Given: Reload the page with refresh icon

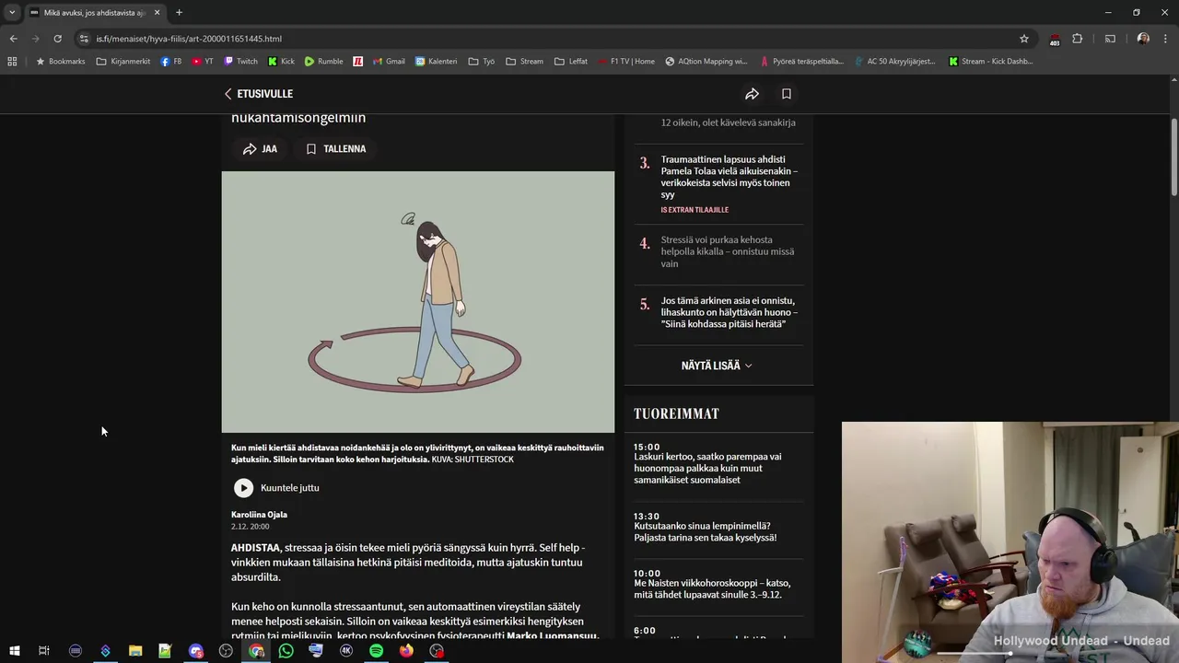Looking at the screenshot, I should (x=57, y=39).
